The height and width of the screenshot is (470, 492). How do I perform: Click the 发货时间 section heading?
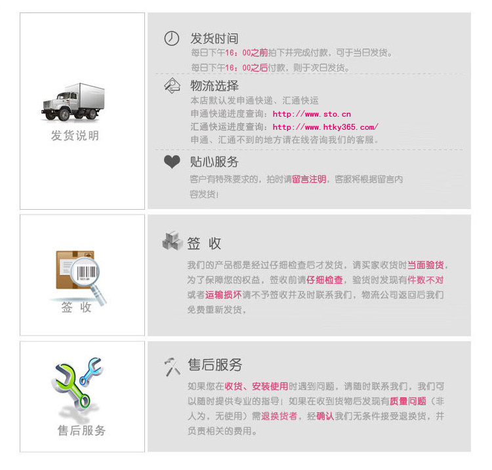(x=215, y=38)
